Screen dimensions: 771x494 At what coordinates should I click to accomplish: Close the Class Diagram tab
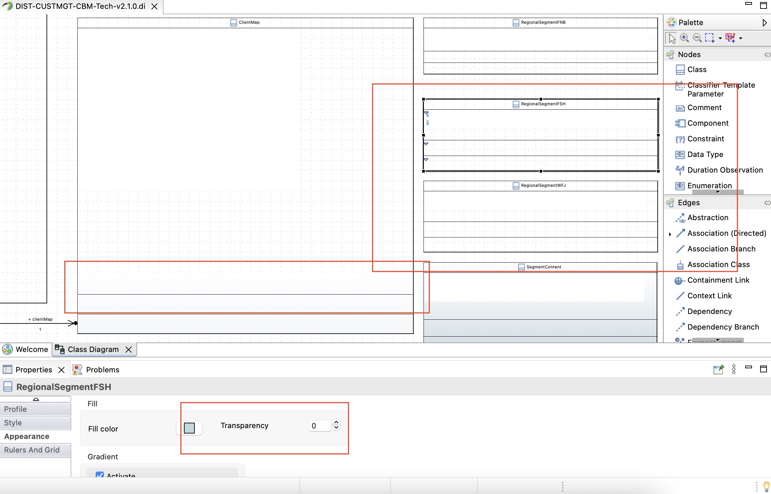pyautogui.click(x=129, y=350)
